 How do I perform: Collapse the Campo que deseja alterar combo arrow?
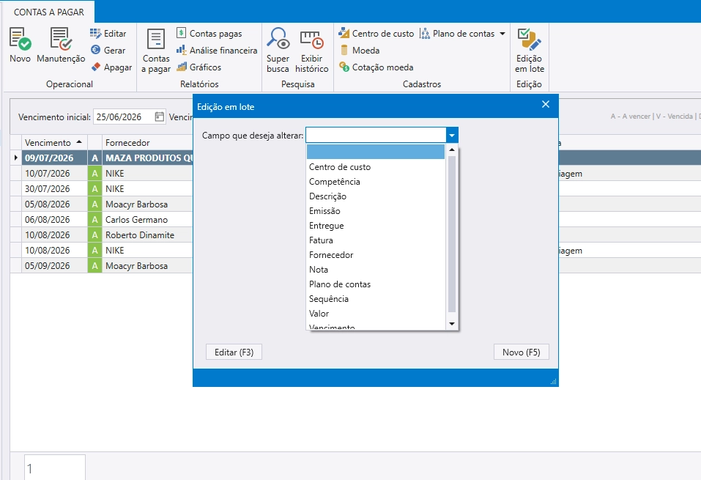(452, 135)
